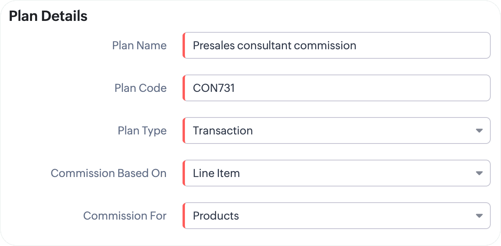Click the text 'Presales consultant commission'
The image size is (501, 246).
[275, 45]
